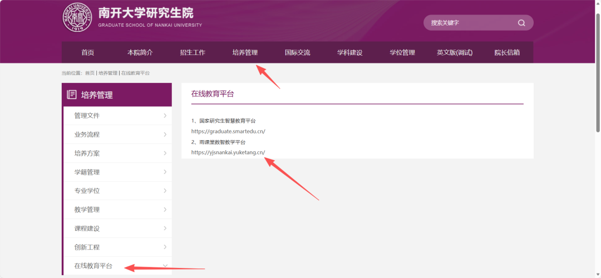The width and height of the screenshot is (601, 278).
Task: Open the 首页 navigation menu item
Action: pyautogui.click(x=87, y=52)
